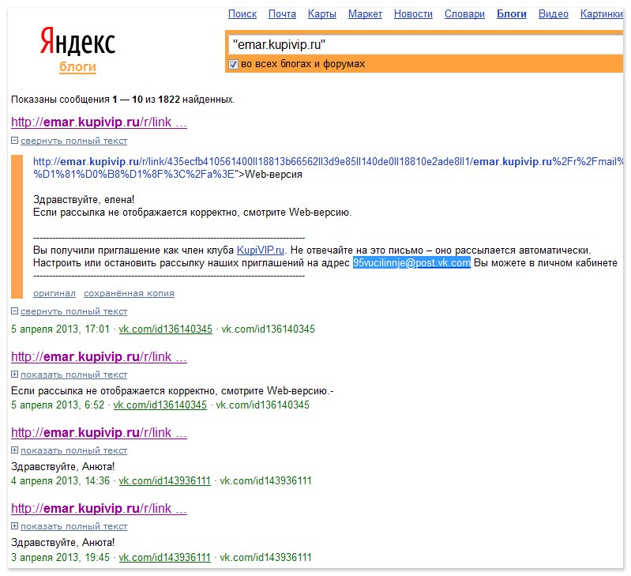Open the Маркет navigation link

coord(365,13)
